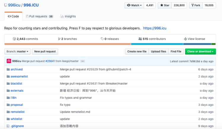Image resolution: width=222 pixels, height=129 pixels.
Task: Click the Insights bar graph icon
Action: click(62, 16)
